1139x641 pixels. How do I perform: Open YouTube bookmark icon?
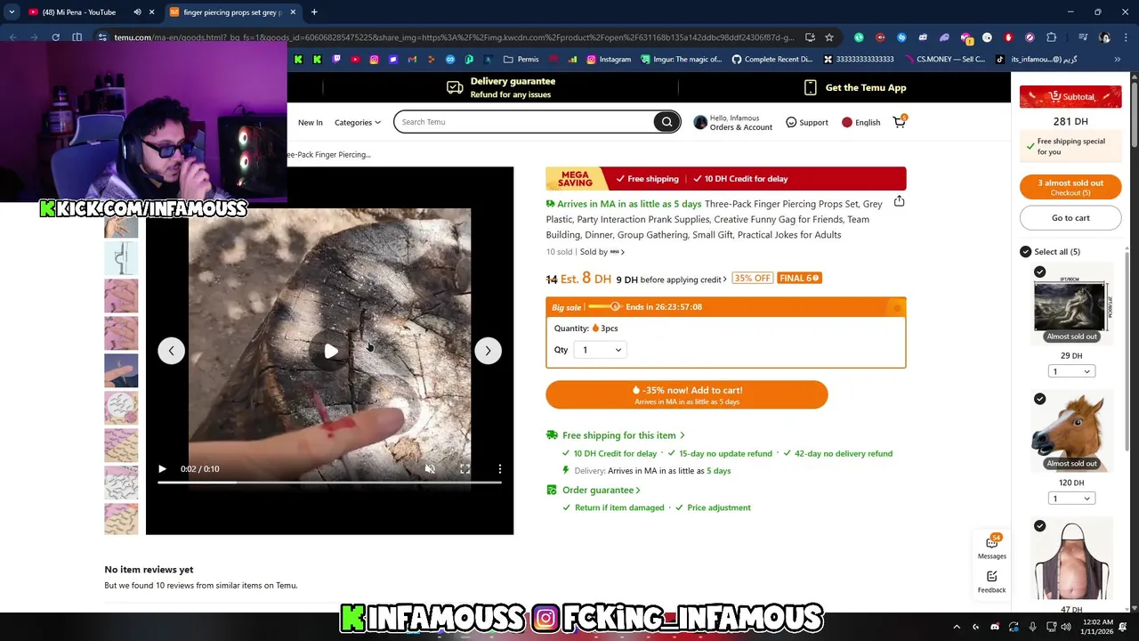click(355, 60)
